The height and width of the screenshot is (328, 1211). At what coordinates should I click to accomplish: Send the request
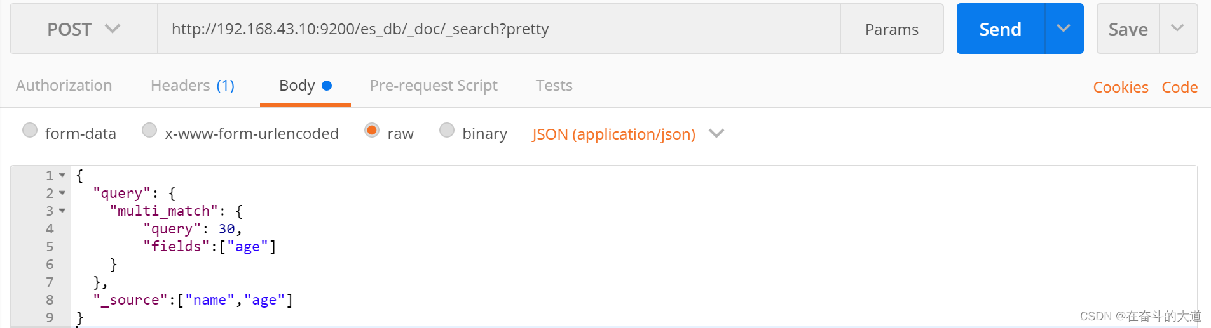pos(1000,29)
